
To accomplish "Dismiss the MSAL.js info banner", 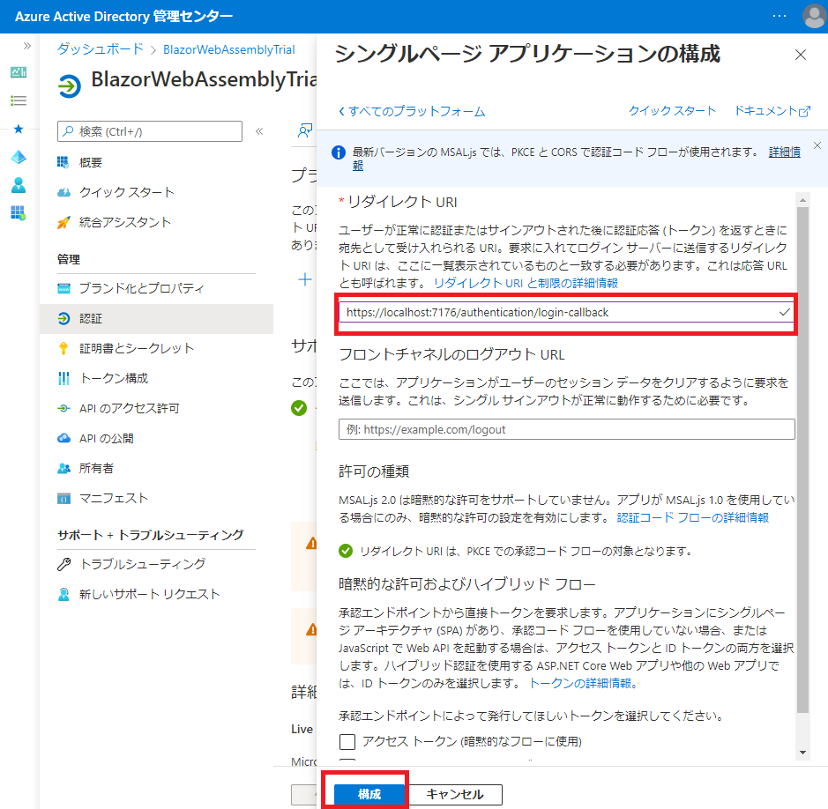I will click(817, 145).
